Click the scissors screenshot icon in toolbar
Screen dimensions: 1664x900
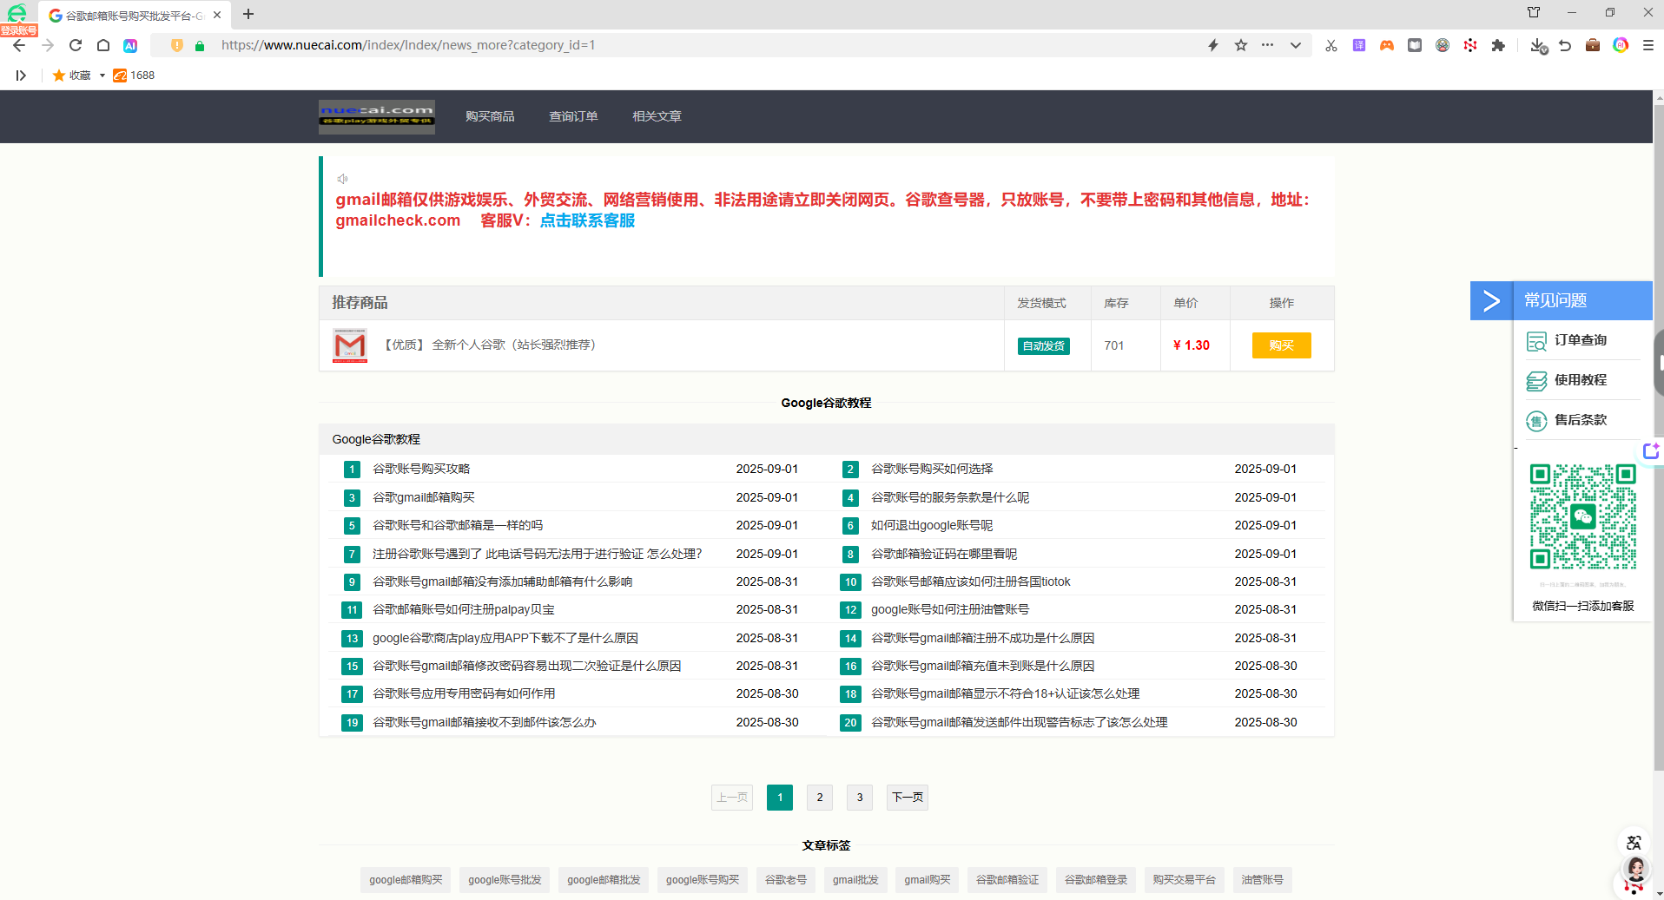1331,45
